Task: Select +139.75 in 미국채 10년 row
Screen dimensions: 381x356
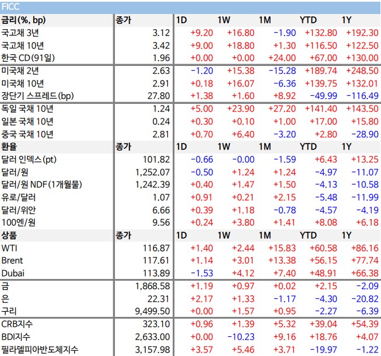Action: point(321,83)
